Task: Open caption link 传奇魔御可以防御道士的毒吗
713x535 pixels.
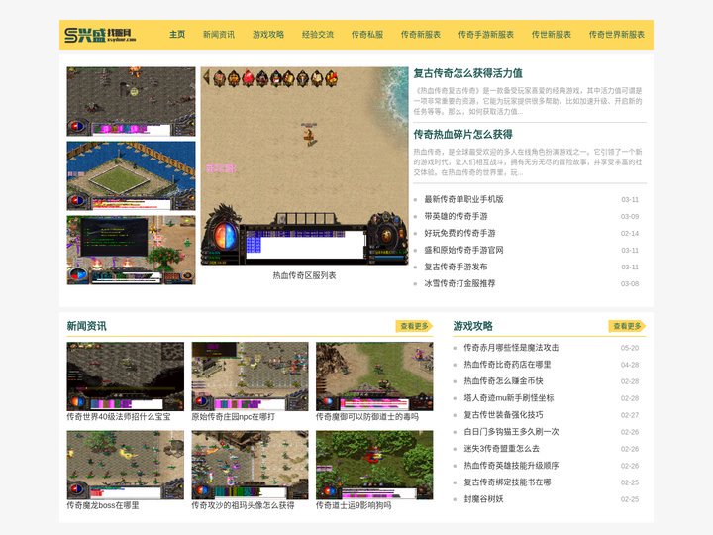Action: coord(367,417)
